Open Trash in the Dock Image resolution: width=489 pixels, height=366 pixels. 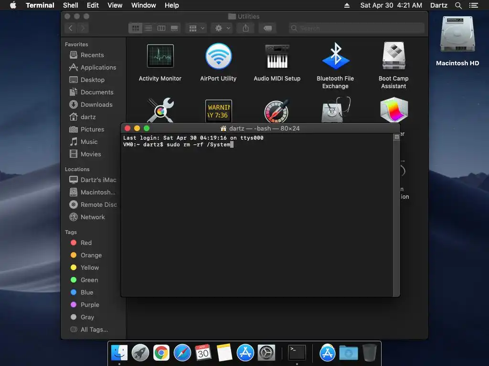pos(370,353)
